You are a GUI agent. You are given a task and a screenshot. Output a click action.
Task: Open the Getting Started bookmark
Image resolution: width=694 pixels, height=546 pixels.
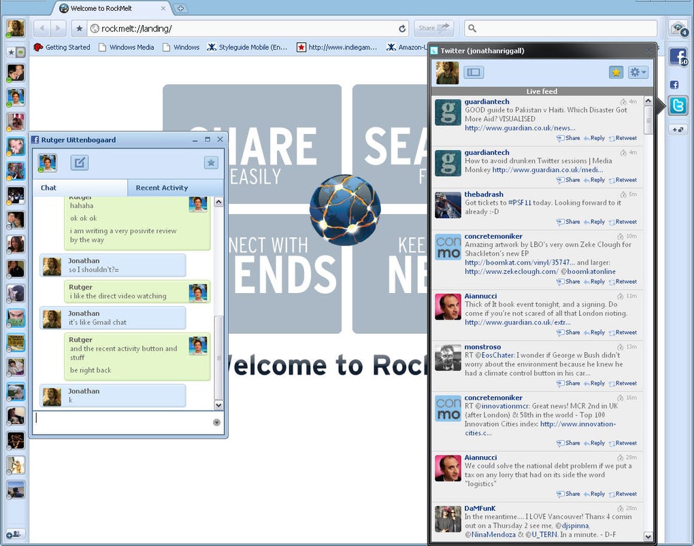click(x=62, y=47)
